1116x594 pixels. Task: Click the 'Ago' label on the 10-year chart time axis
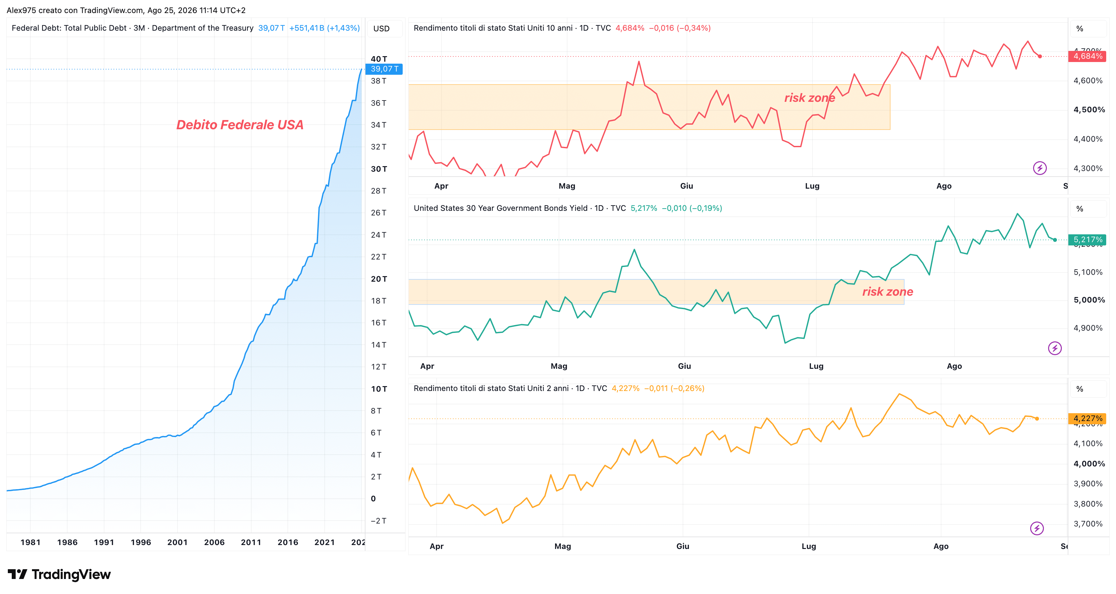(x=944, y=186)
